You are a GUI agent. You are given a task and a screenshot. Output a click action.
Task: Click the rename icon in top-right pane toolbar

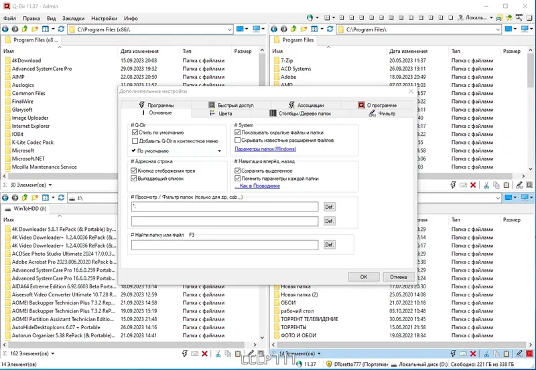[463, 185]
